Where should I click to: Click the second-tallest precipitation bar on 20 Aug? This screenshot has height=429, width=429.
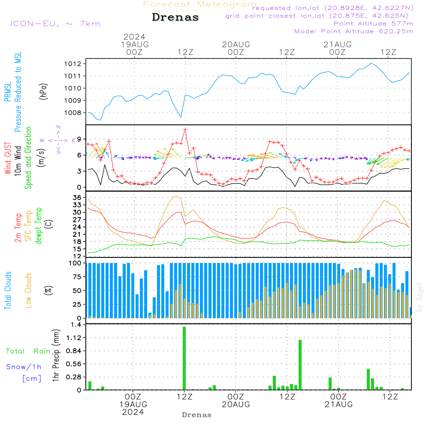pos(274,383)
